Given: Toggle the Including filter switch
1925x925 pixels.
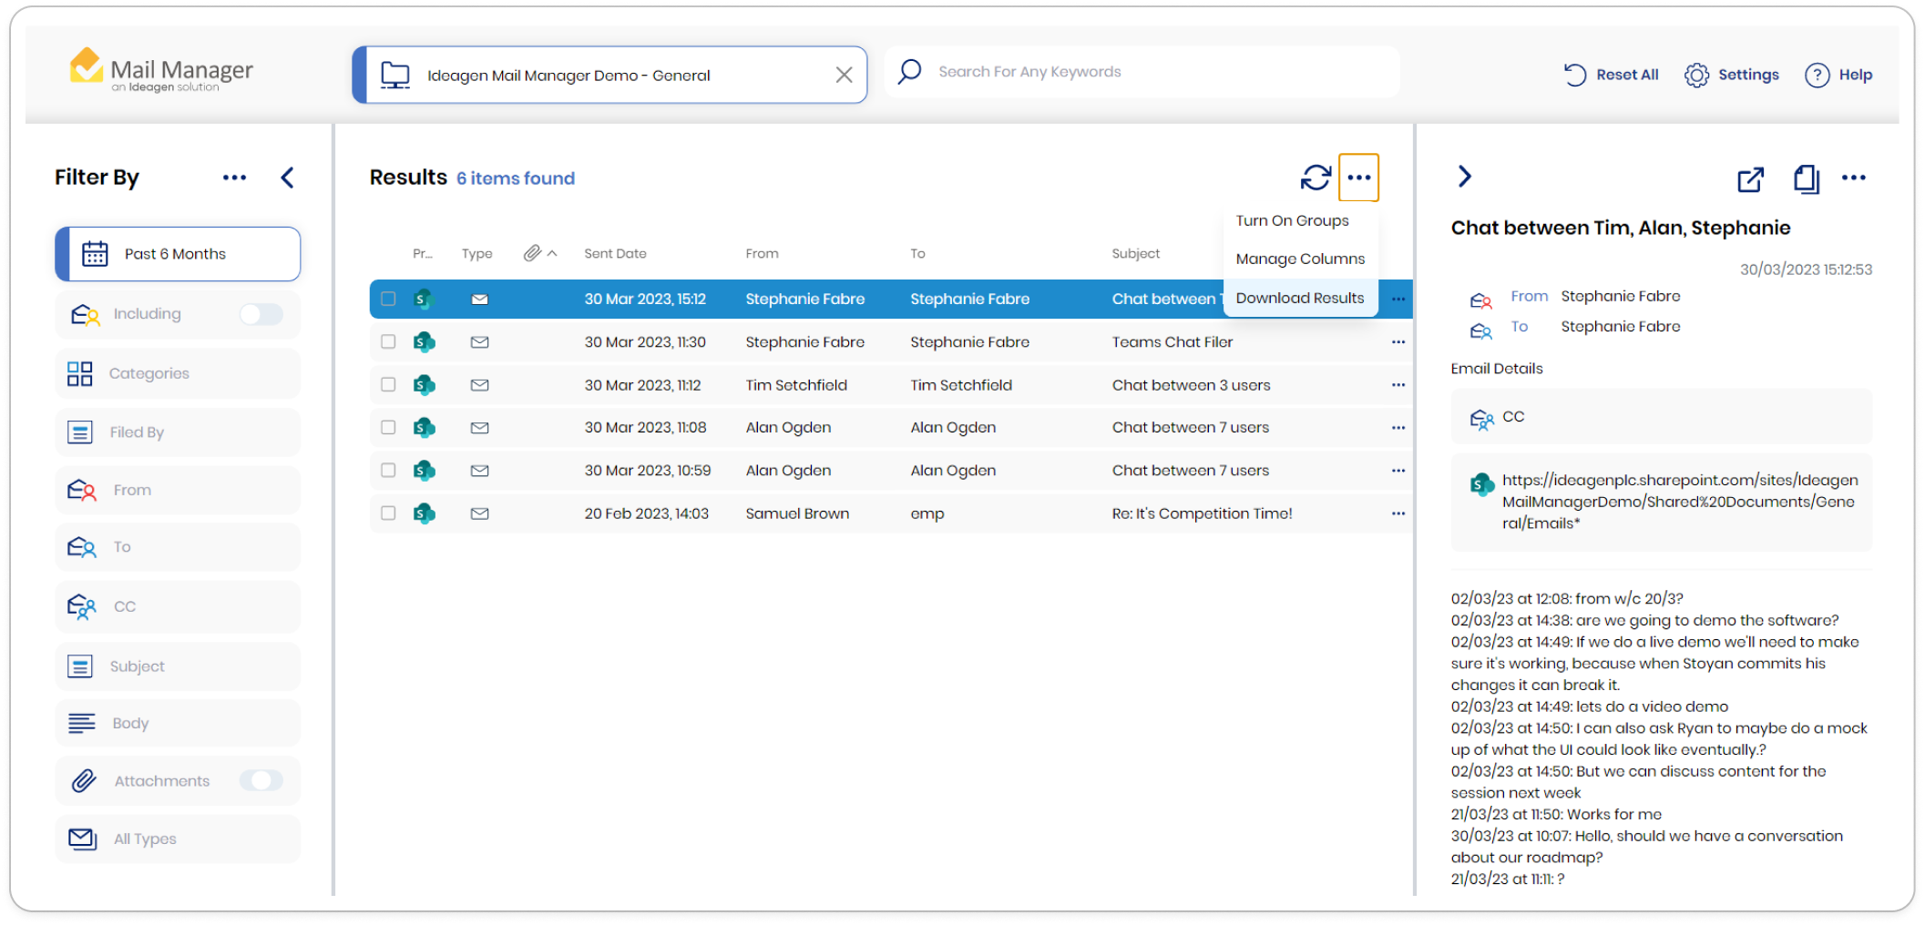Looking at the screenshot, I should tap(261, 314).
